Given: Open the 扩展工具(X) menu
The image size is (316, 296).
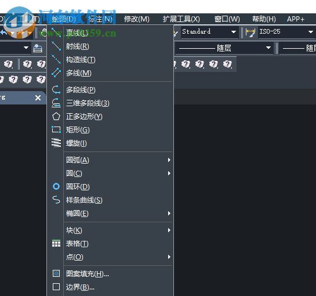Looking at the screenshot, I should point(181,19).
